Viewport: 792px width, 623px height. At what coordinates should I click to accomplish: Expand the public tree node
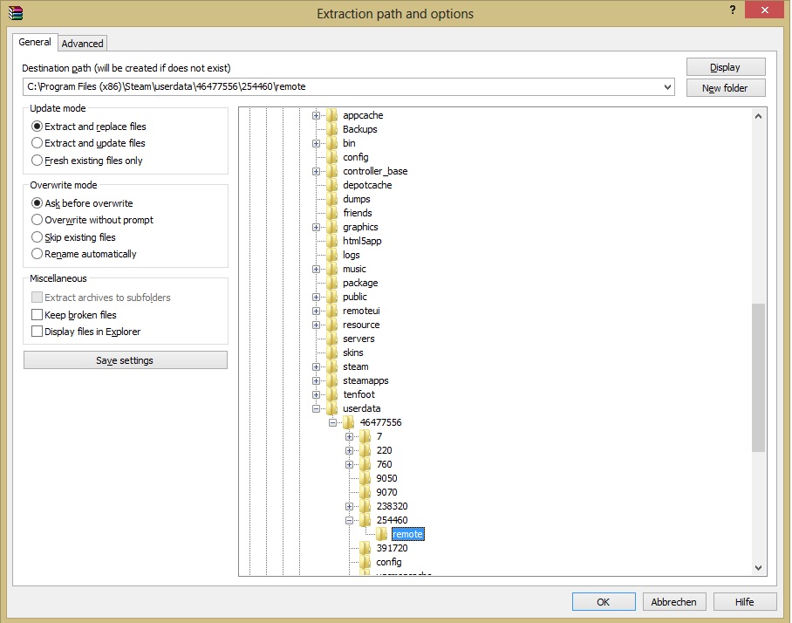pos(317,297)
